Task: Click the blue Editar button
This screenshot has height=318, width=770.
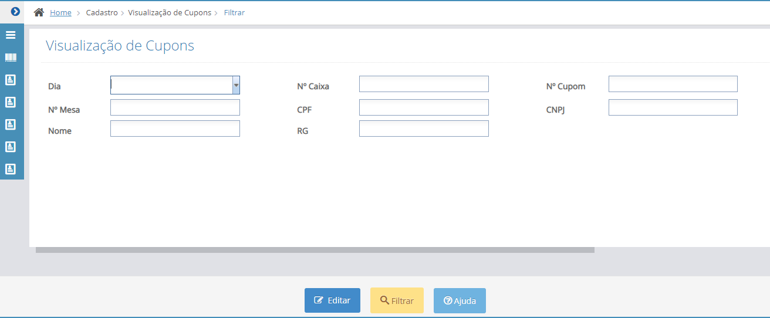Action: pyautogui.click(x=332, y=300)
